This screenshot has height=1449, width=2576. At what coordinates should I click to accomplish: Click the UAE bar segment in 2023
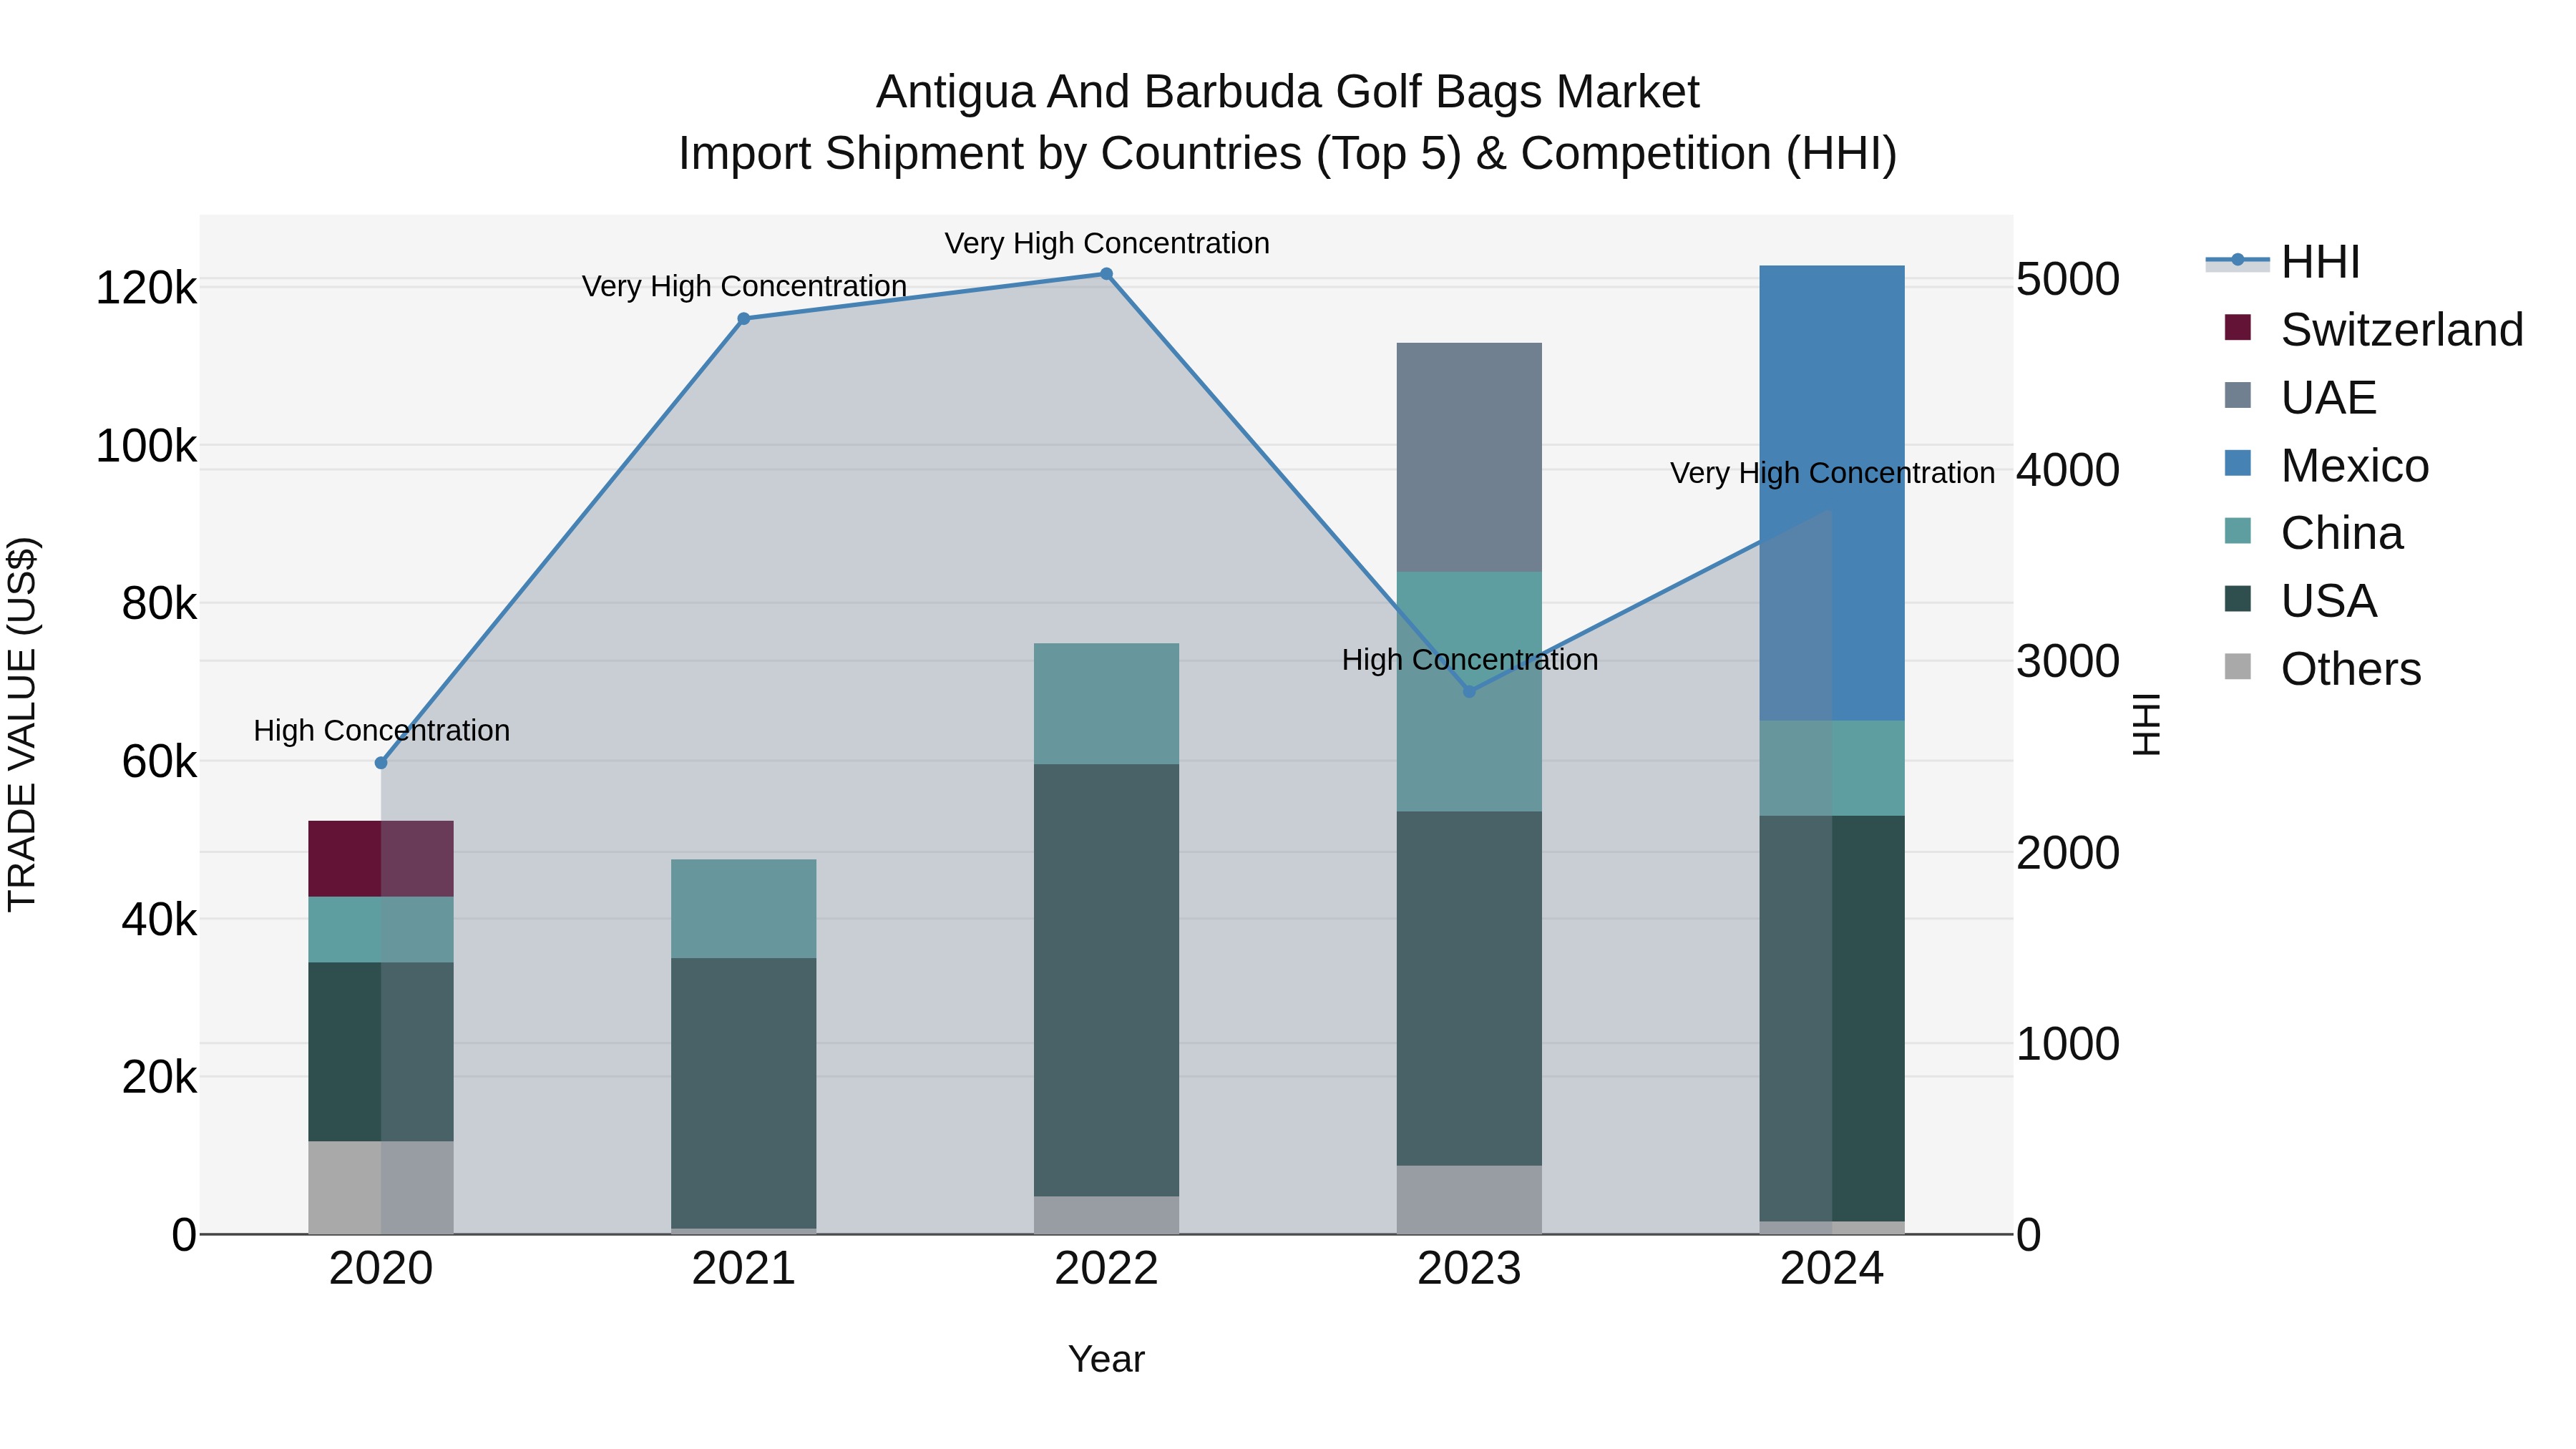[1469, 457]
